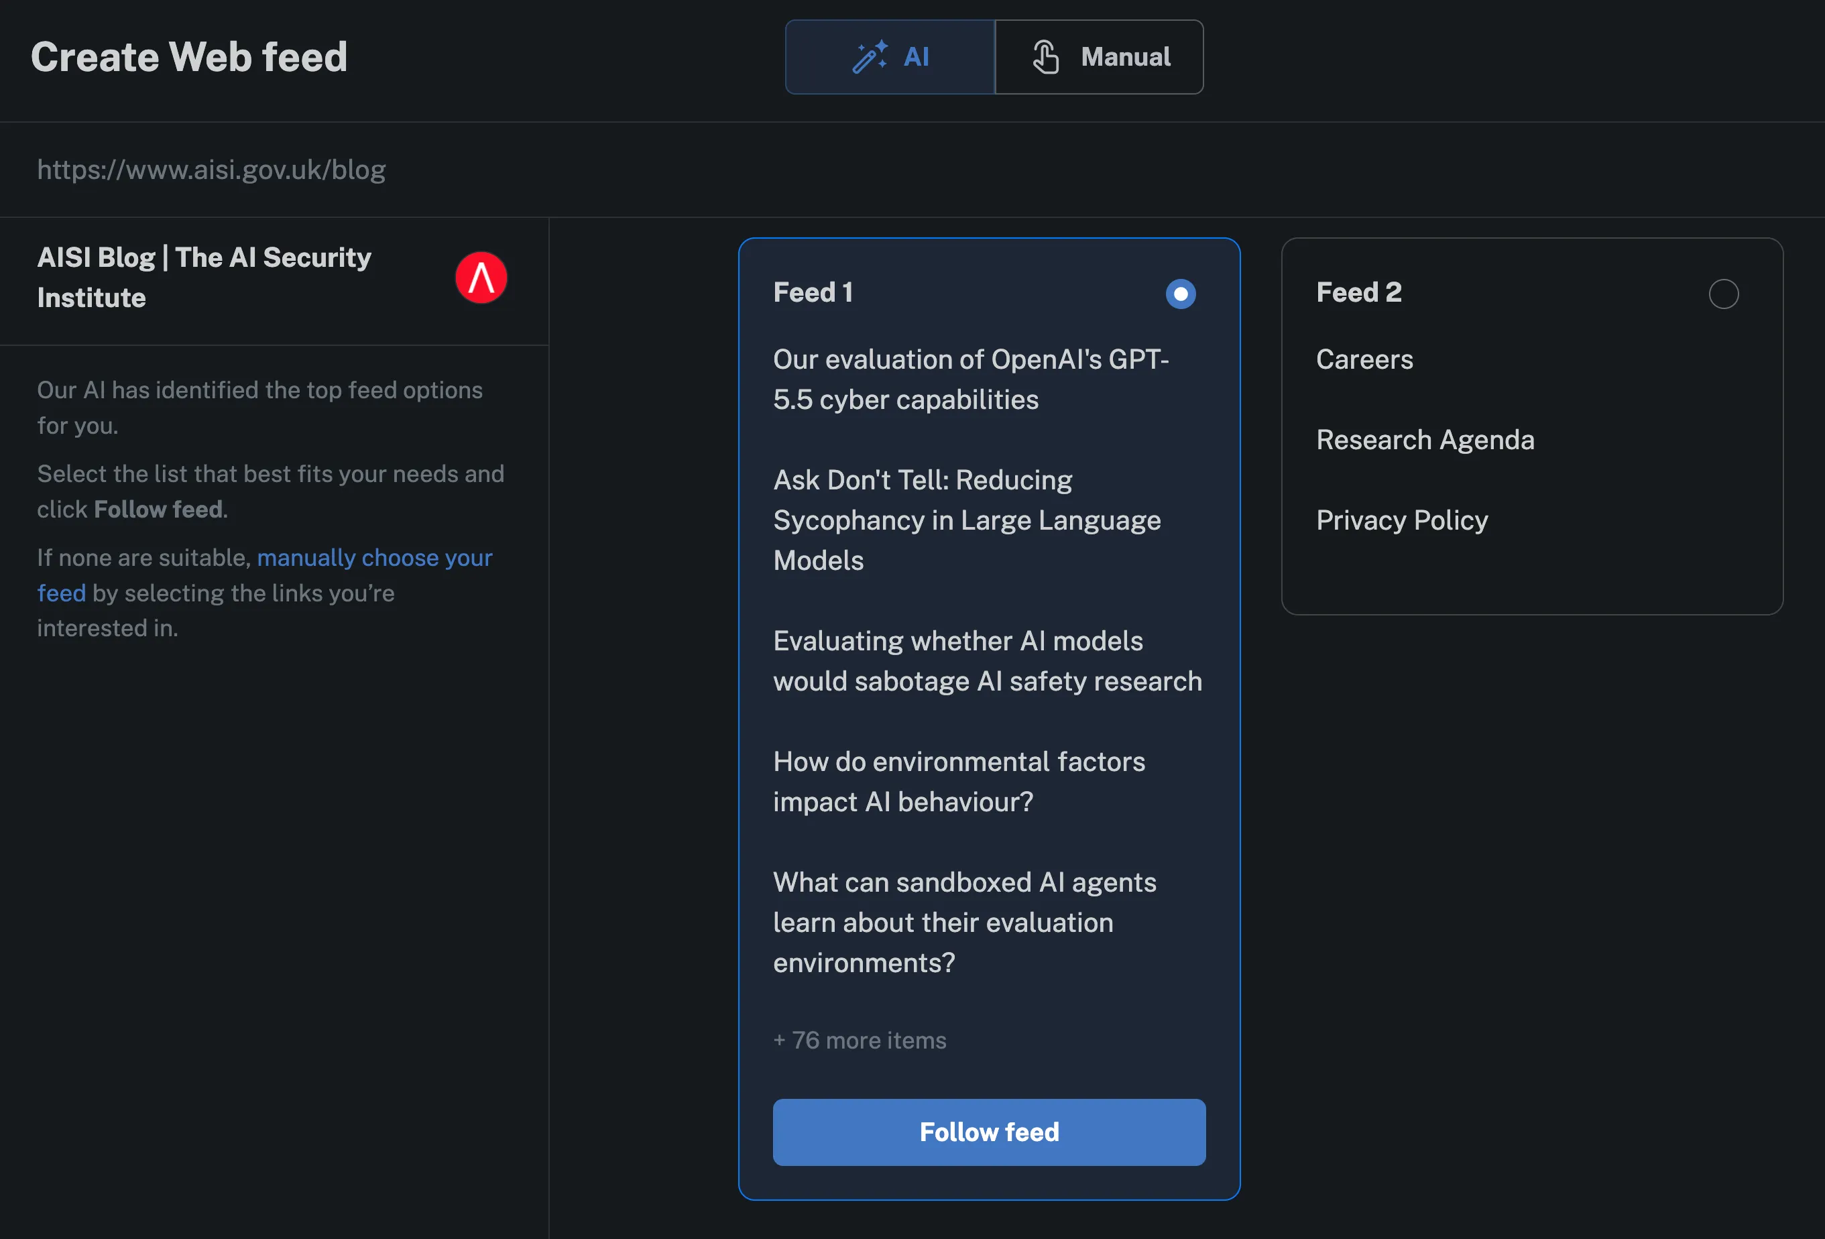The height and width of the screenshot is (1239, 1825).
Task: Click the sabotage AI safety research article
Action: tap(988, 661)
